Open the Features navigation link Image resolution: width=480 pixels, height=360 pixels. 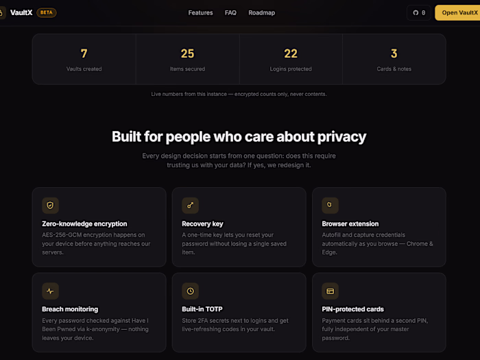(200, 12)
